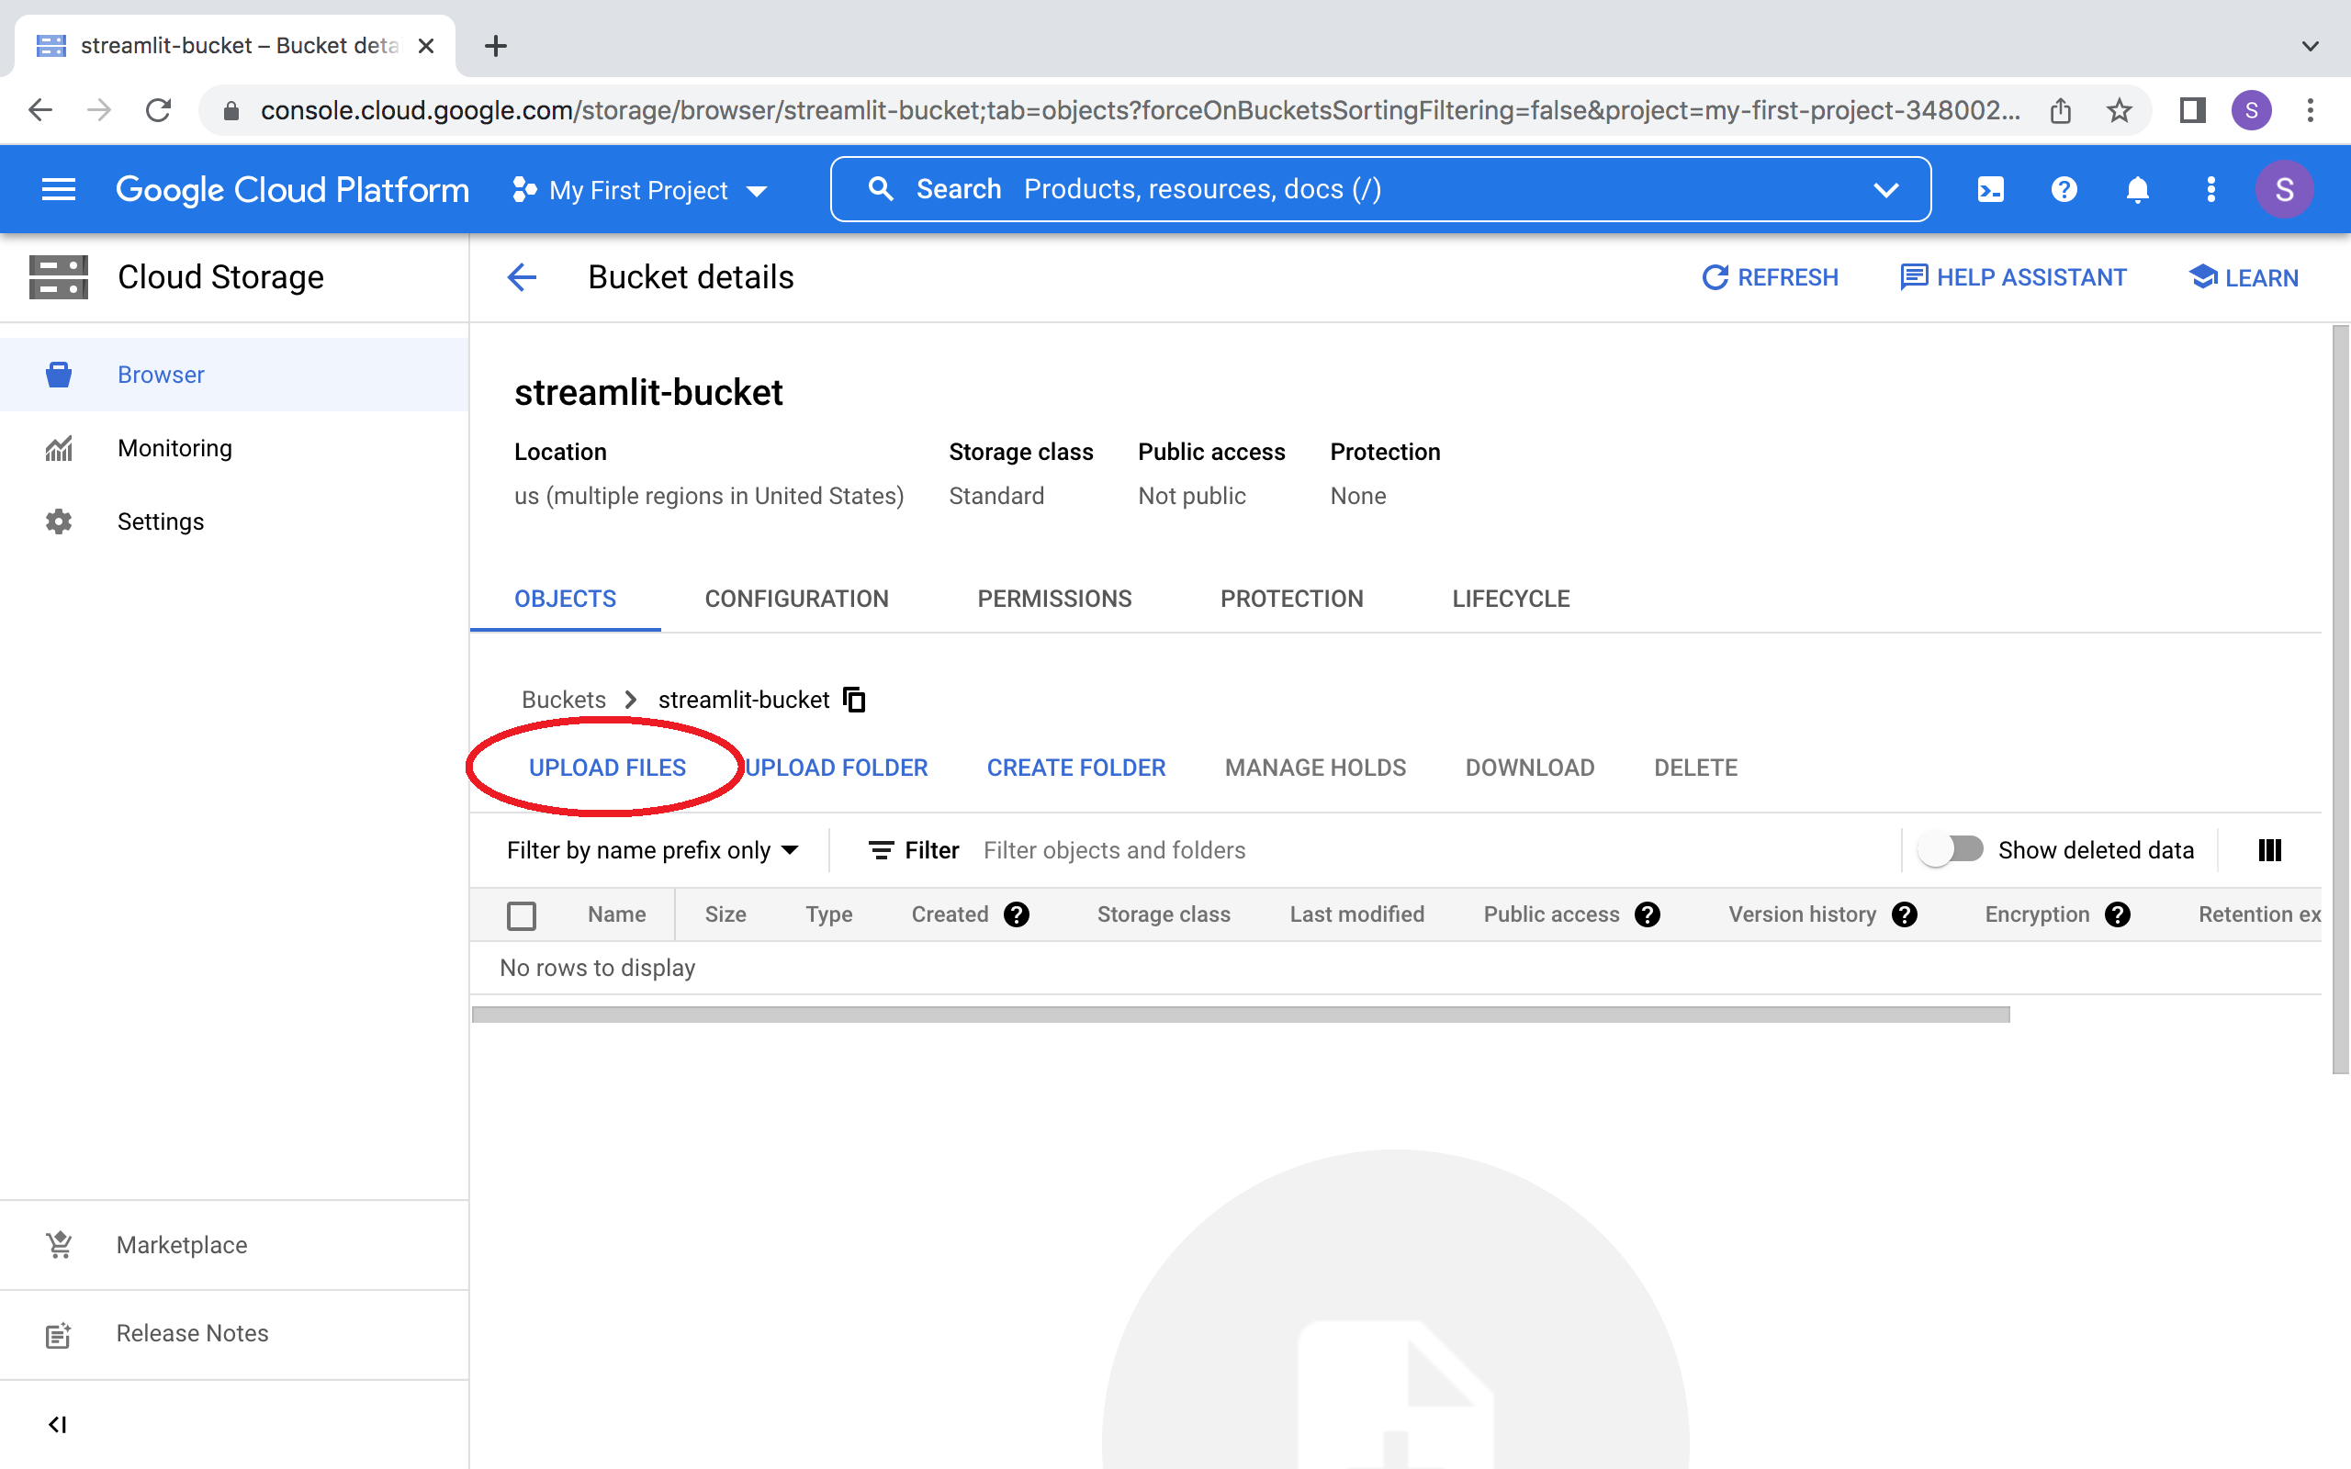Screen dimensions: 2351x1469
Task: Click the Filter objects and folders input
Action: point(1114,849)
